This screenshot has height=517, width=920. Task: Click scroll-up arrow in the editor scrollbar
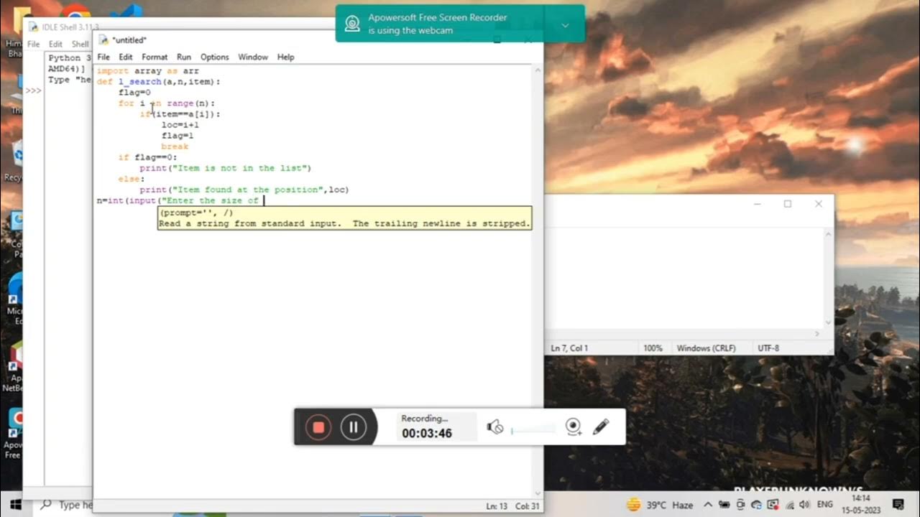click(x=538, y=70)
